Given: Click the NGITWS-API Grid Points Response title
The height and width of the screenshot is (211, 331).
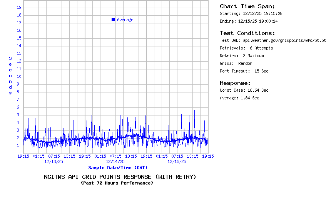Looking at the screenshot, I should point(120,177).
